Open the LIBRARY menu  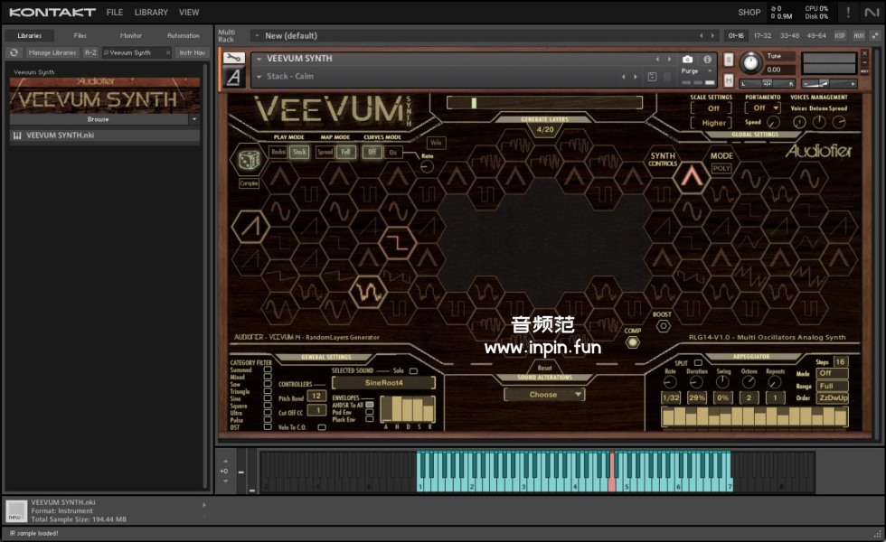pos(151,13)
